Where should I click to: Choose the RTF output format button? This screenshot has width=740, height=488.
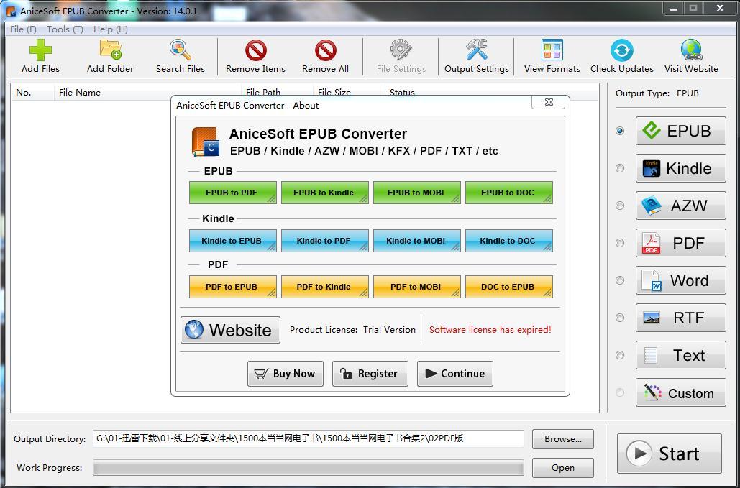[680, 318]
